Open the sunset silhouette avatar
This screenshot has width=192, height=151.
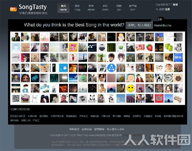pyautogui.click(x=111, y=88)
